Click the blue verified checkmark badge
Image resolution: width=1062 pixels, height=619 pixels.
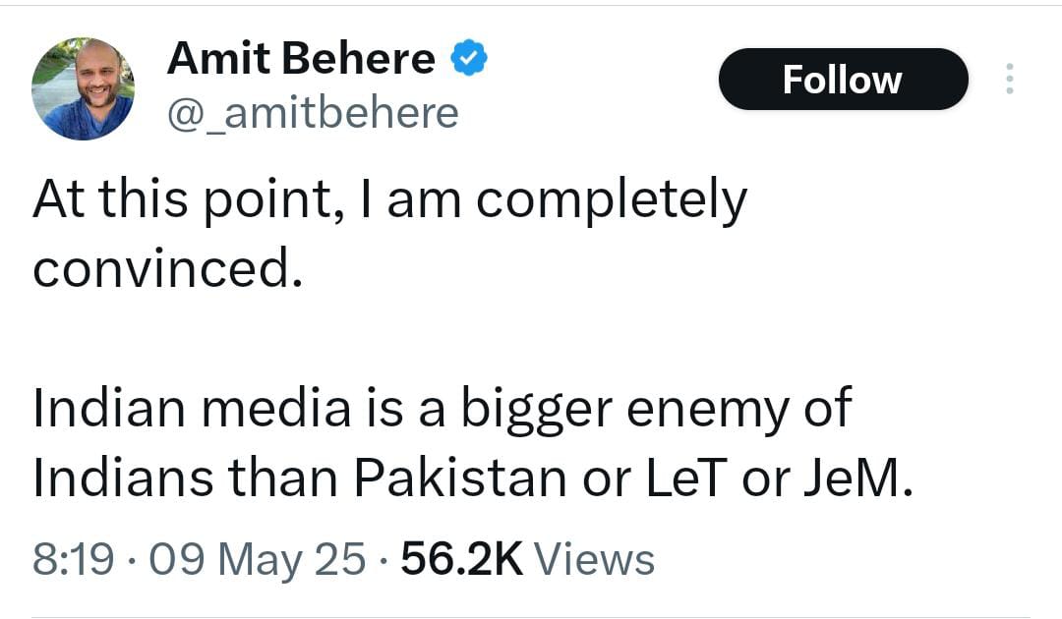point(469,58)
